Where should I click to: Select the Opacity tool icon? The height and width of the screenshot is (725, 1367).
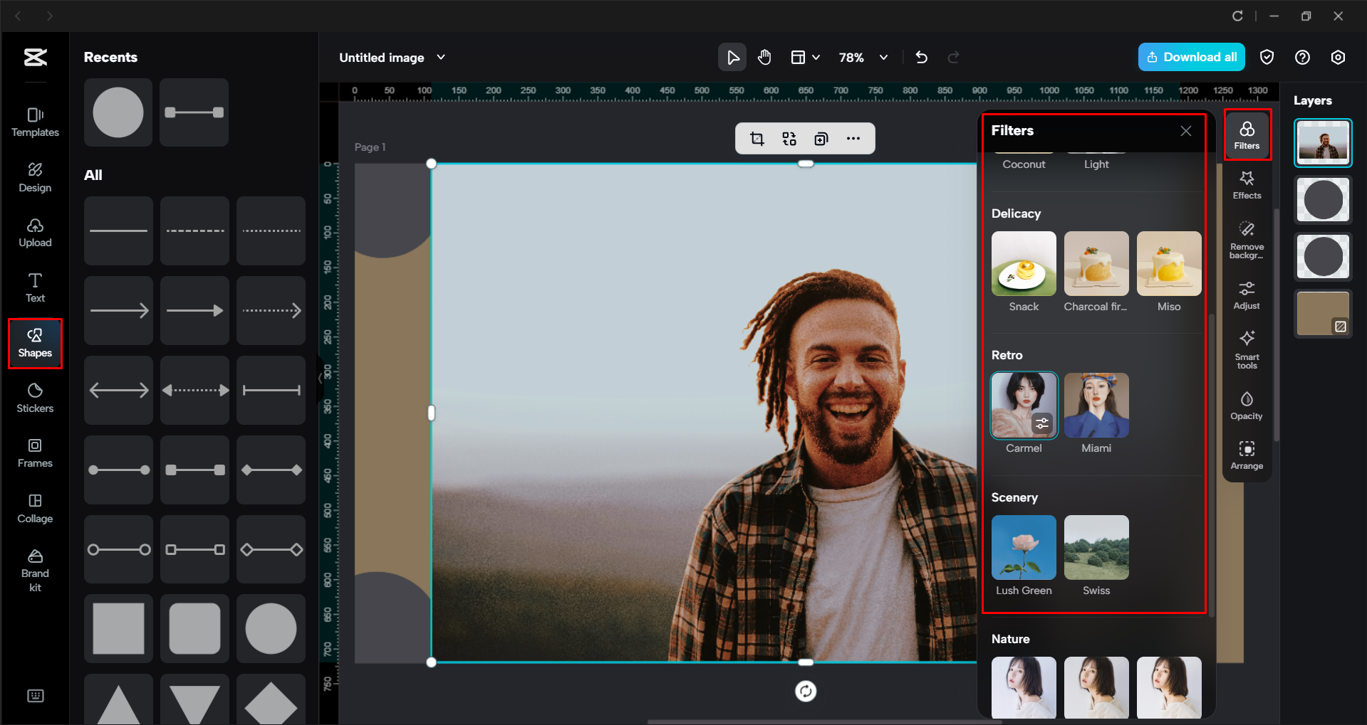1247,404
